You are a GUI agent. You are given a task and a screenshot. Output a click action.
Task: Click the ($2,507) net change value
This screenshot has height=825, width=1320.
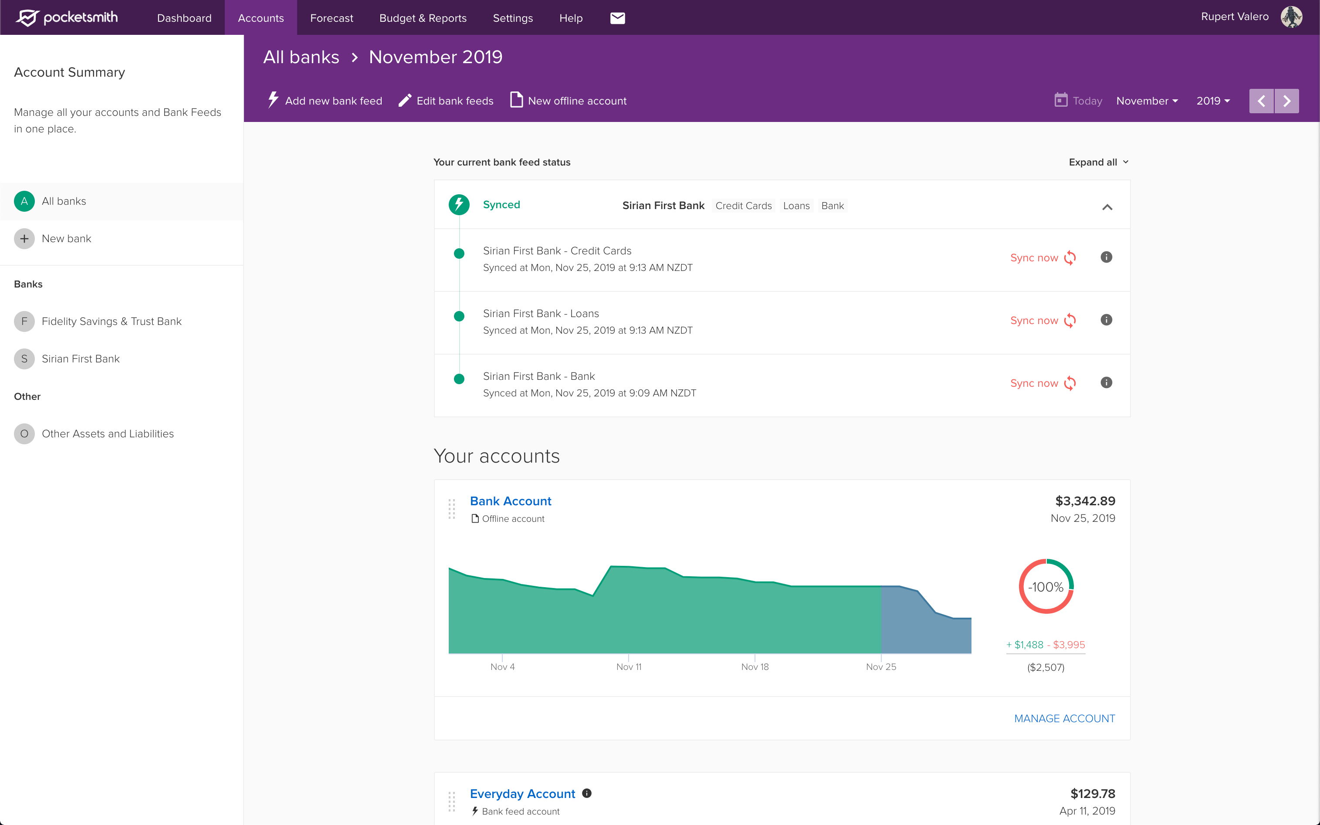1046,667
